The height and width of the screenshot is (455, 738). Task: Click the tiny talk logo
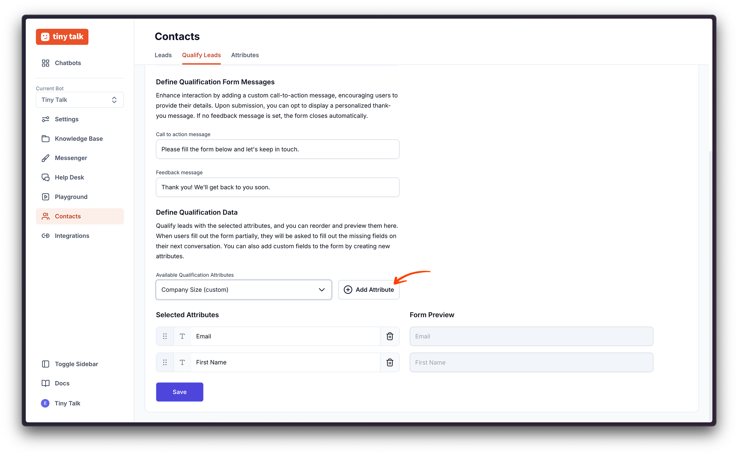coord(62,37)
